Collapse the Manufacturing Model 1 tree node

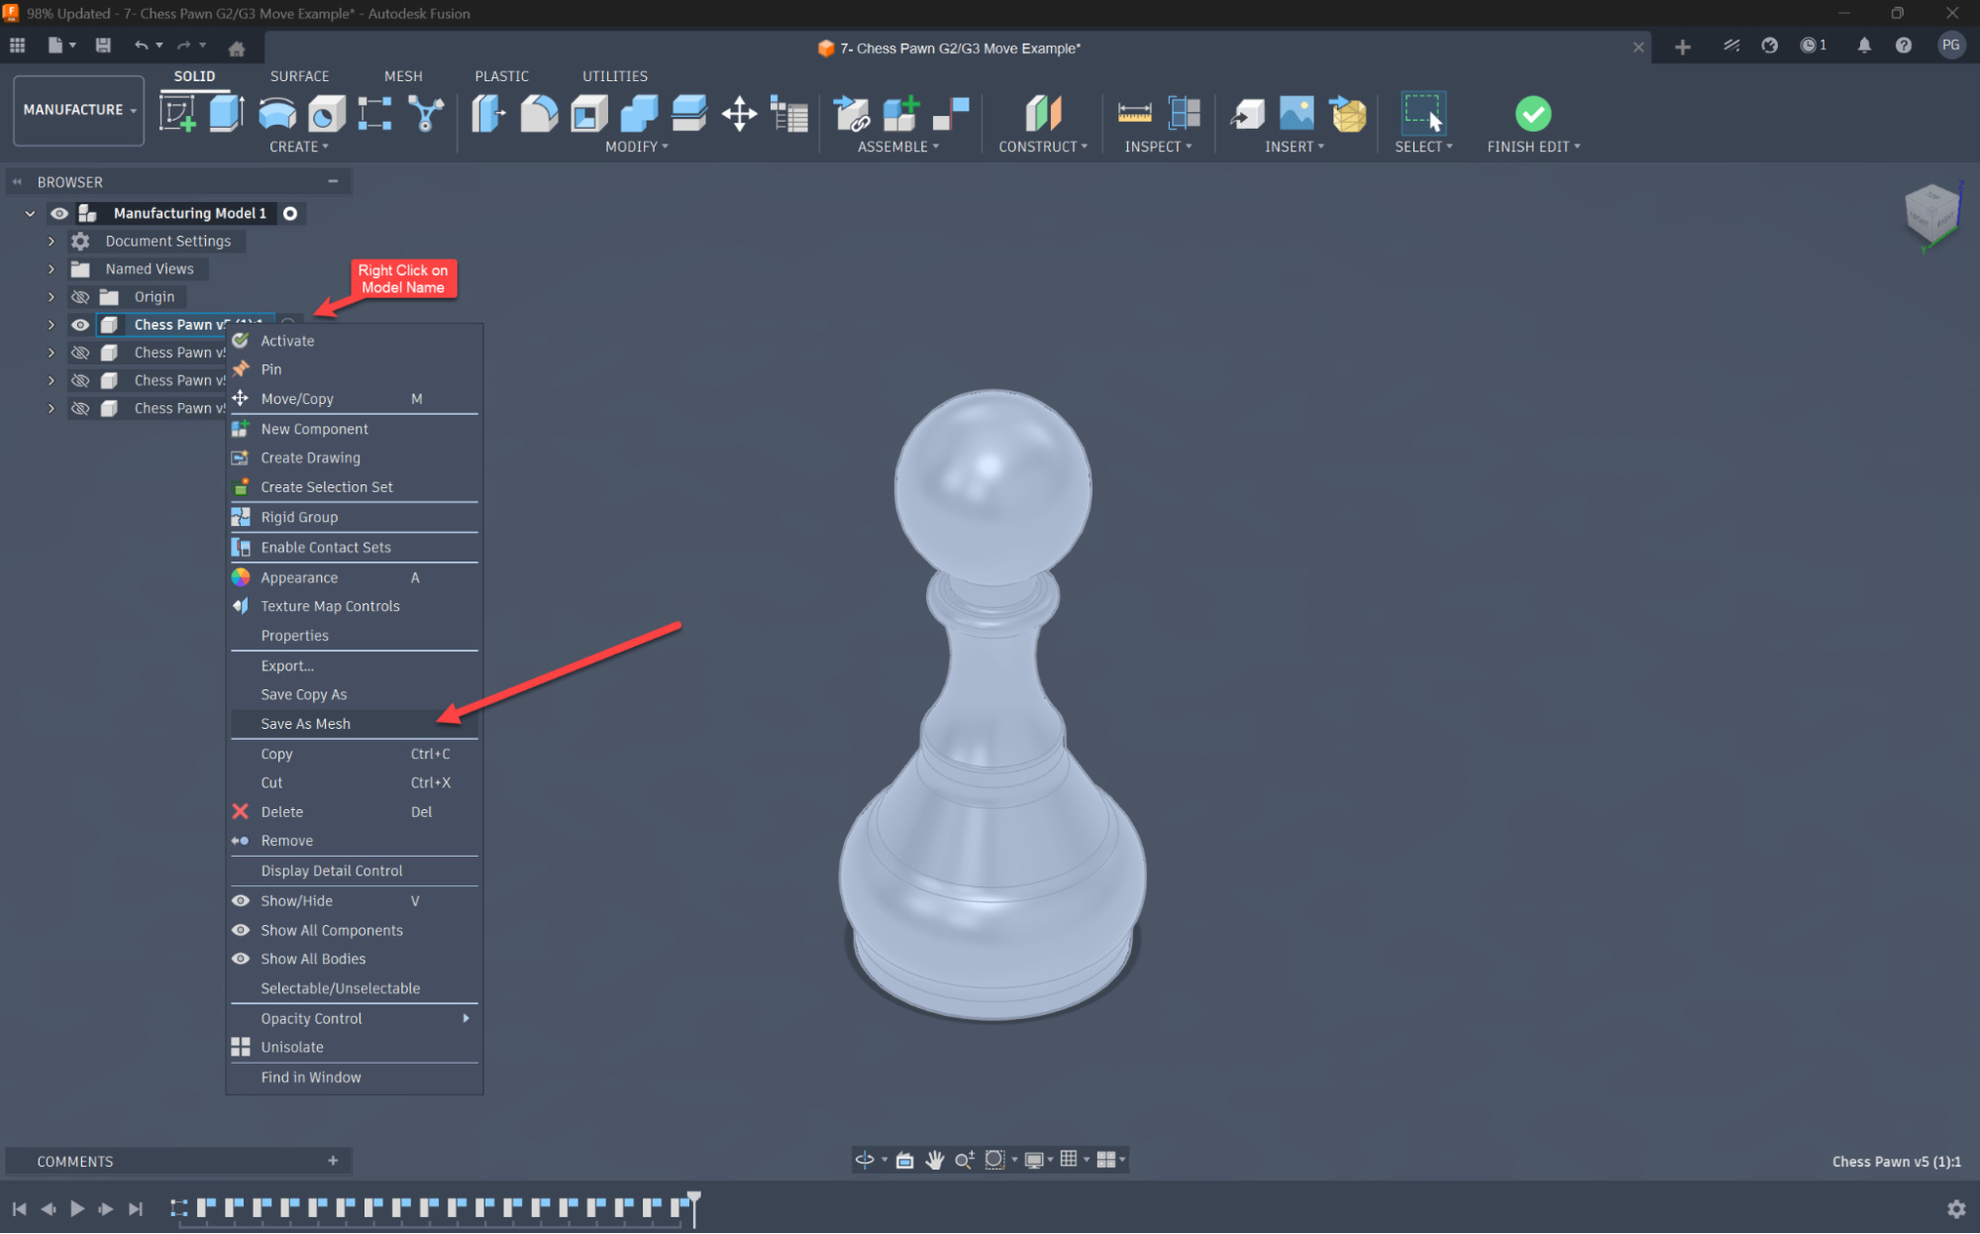tap(30, 213)
